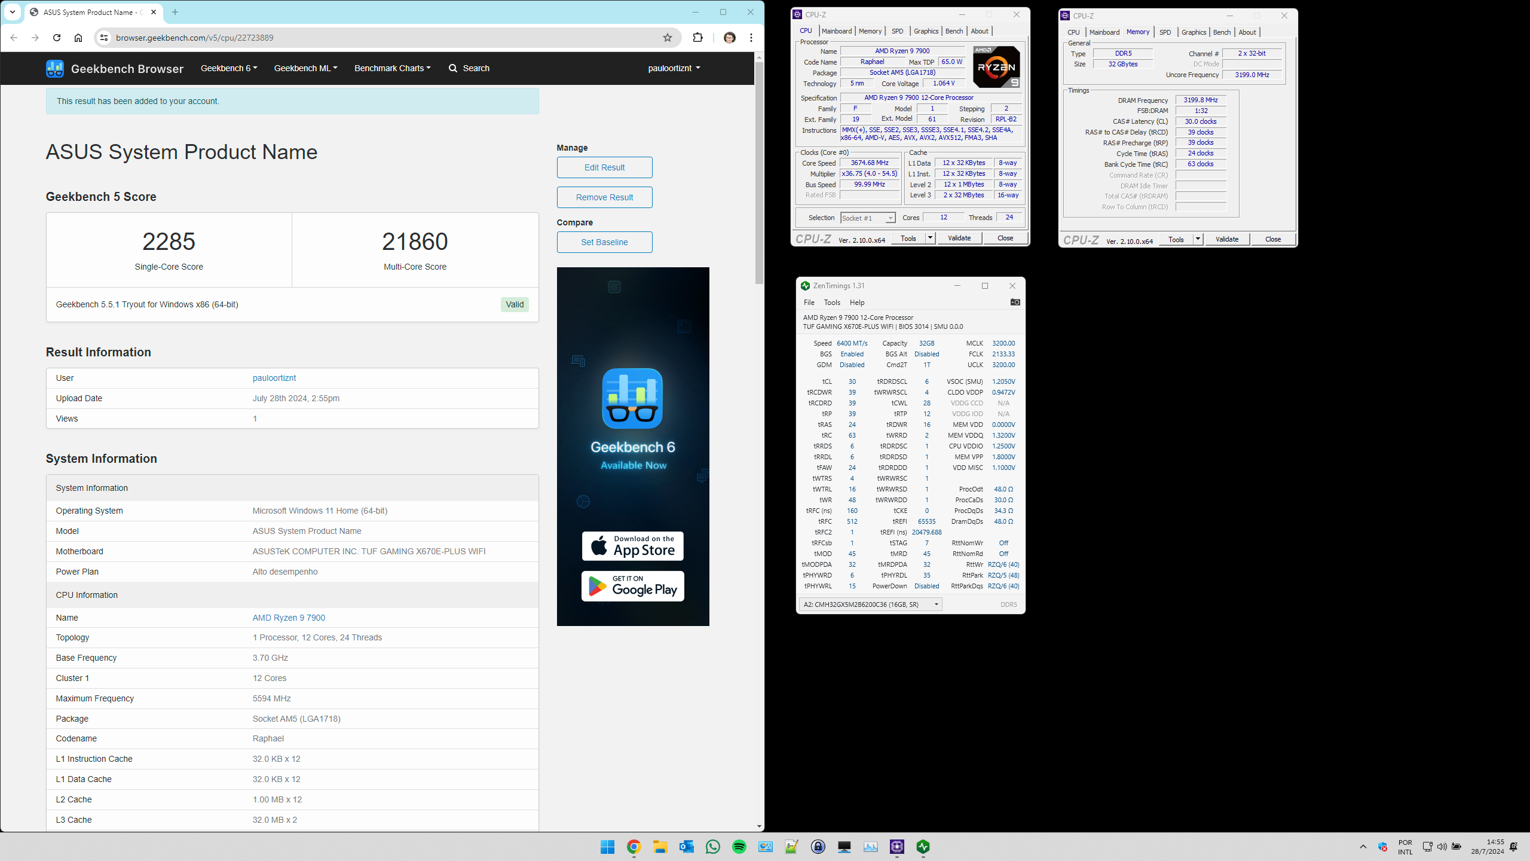Open the memory module selector in ZenTimings
The image size is (1530, 861).
871,604
